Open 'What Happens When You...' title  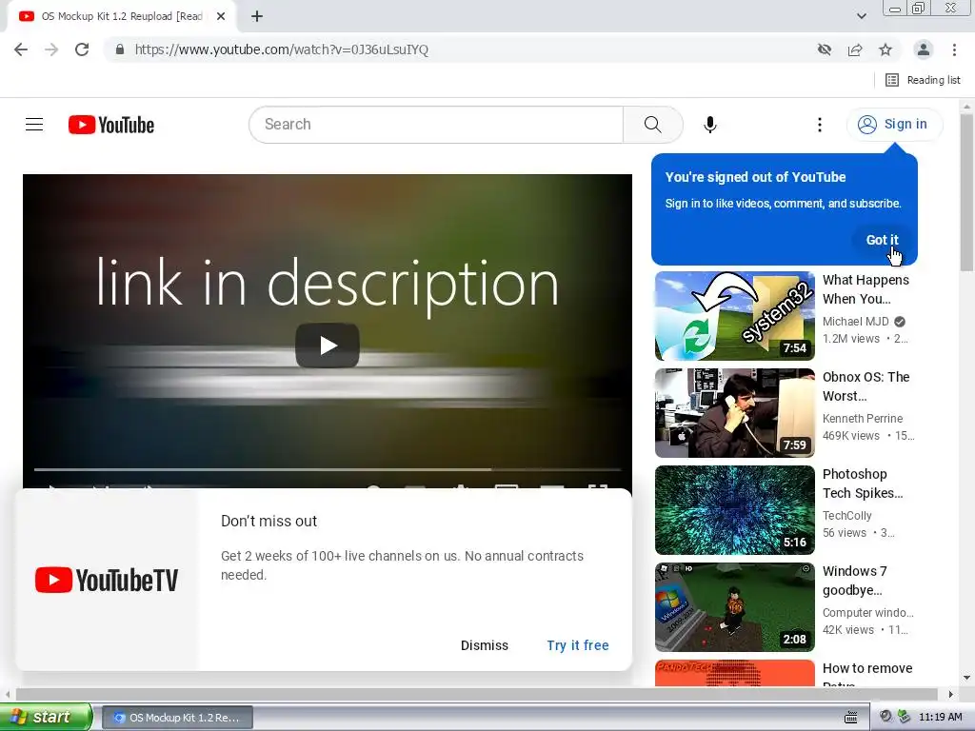coord(866,289)
